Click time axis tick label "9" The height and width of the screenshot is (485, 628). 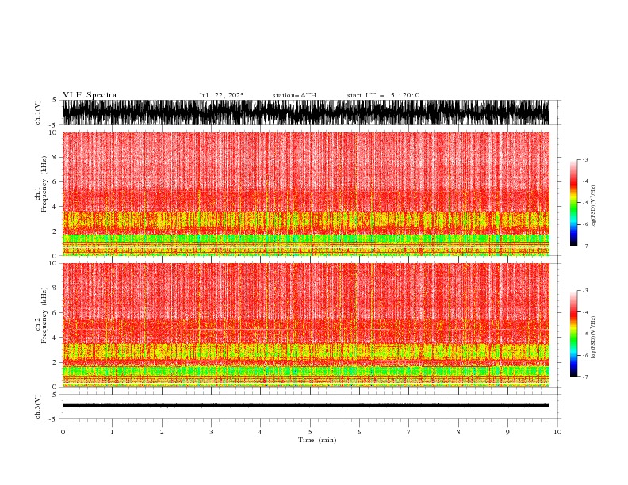coord(507,432)
